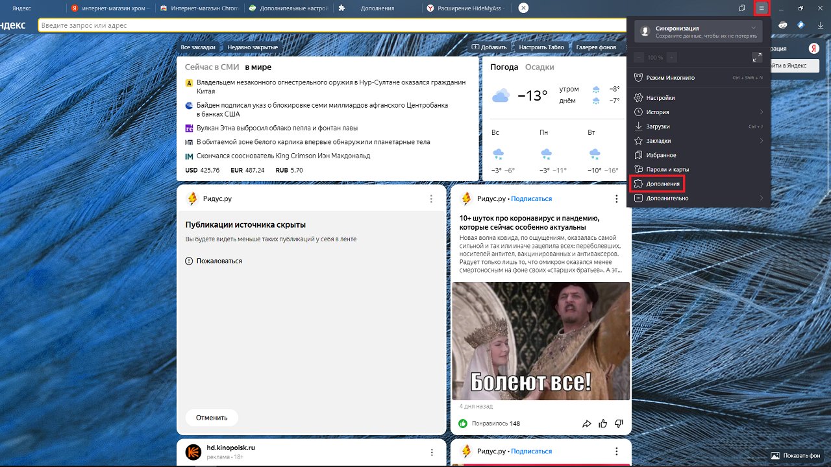The width and height of the screenshot is (831, 467).
Task: Open the three-dots menu on the hidden Ридус.ру card
Action: point(431,199)
